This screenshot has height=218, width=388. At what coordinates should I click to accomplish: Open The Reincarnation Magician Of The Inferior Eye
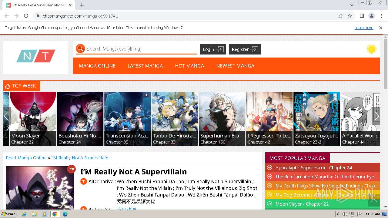pyautogui.click(x=326, y=177)
